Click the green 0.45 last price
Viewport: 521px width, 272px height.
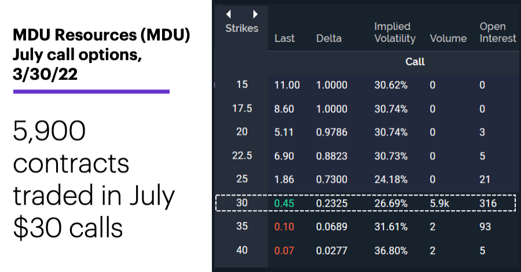[x=284, y=203]
